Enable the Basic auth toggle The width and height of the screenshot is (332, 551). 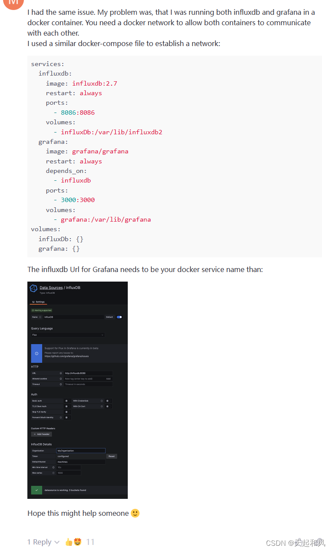(x=67, y=401)
